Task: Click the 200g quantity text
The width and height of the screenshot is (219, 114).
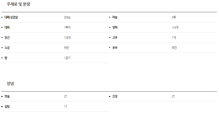Action: [67, 17]
